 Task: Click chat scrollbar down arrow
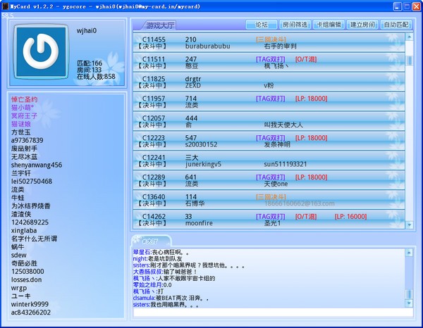coord(409,303)
